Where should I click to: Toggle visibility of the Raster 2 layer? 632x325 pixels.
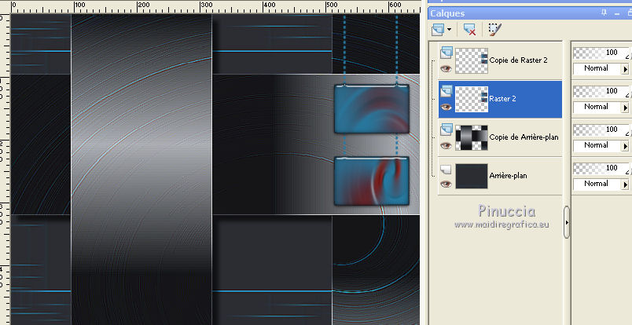coord(446,107)
